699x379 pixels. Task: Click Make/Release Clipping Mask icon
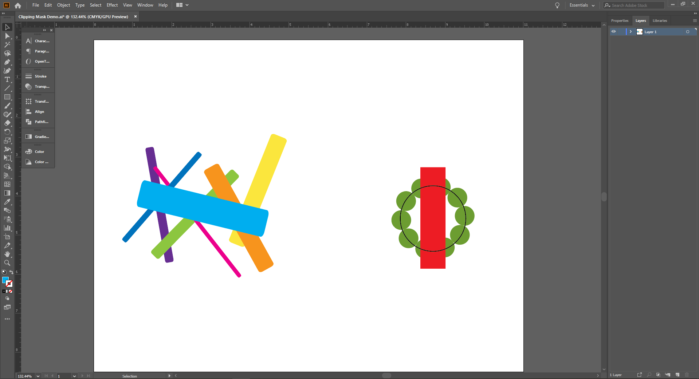(x=658, y=375)
